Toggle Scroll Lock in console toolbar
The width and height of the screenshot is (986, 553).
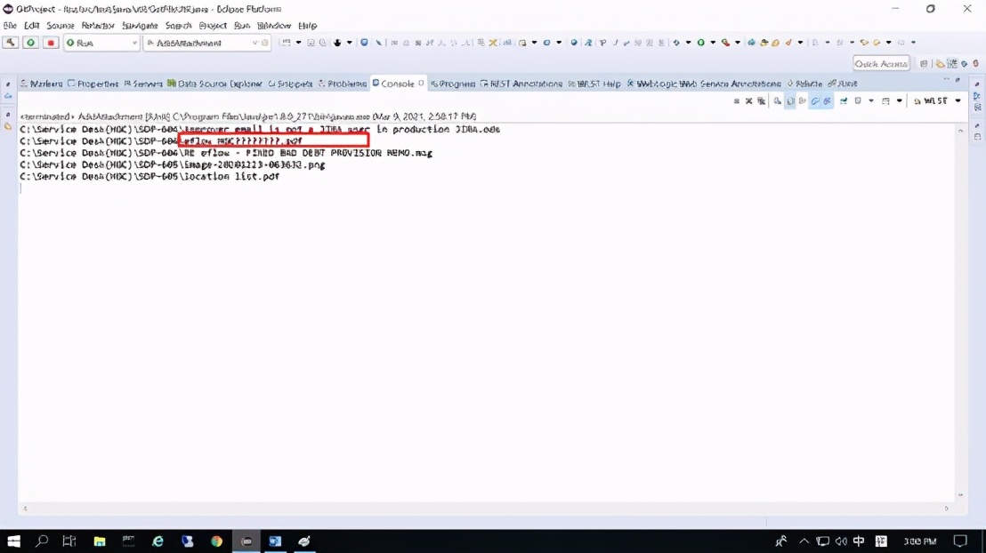point(790,101)
